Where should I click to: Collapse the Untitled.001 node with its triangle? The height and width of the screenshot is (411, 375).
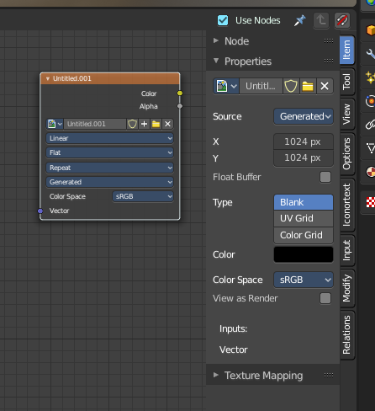tap(48, 78)
